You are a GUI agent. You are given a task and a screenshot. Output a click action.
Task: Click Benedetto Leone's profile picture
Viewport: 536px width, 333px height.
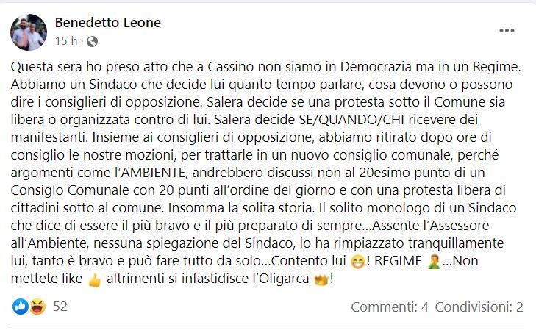pos(29,32)
